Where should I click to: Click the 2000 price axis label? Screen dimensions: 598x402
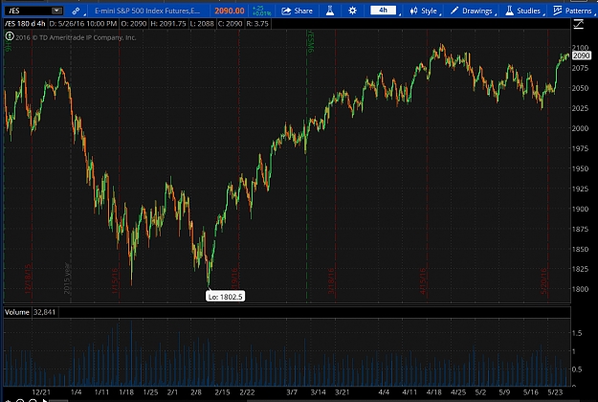coord(580,128)
